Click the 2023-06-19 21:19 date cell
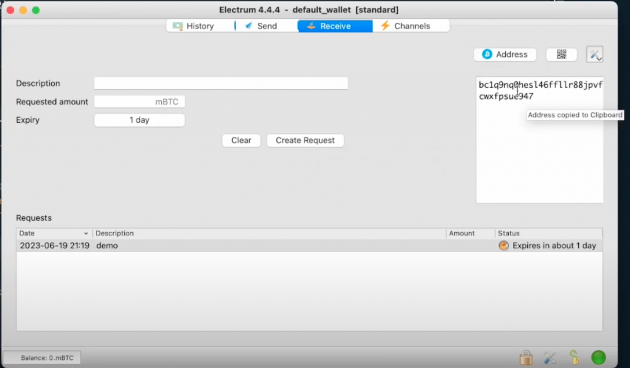 coord(55,246)
